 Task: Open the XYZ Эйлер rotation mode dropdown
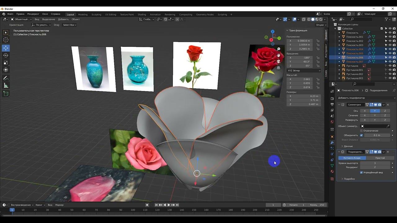(304, 71)
